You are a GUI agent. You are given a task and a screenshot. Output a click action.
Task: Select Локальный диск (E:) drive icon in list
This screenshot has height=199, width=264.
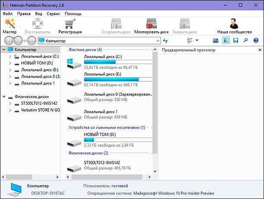coord(74,82)
